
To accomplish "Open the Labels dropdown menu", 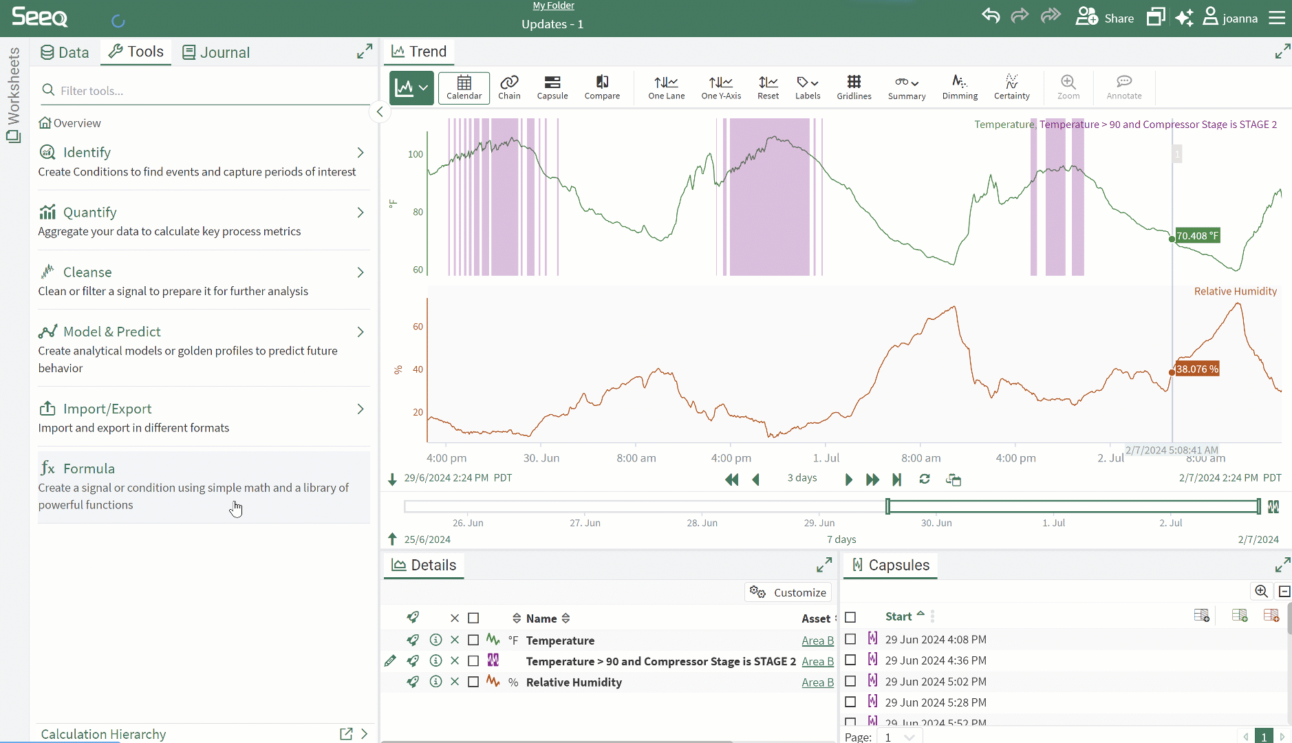I will 807,87.
